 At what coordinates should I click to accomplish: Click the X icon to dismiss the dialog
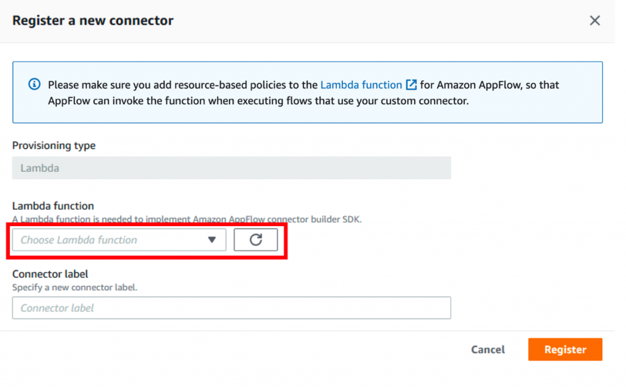click(x=594, y=20)
